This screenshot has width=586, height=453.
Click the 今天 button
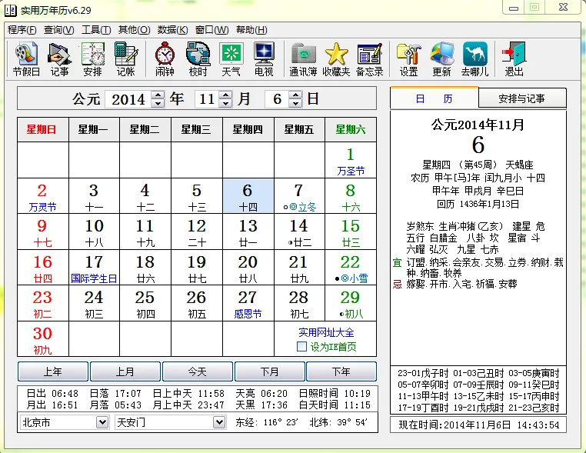(198, 371)
